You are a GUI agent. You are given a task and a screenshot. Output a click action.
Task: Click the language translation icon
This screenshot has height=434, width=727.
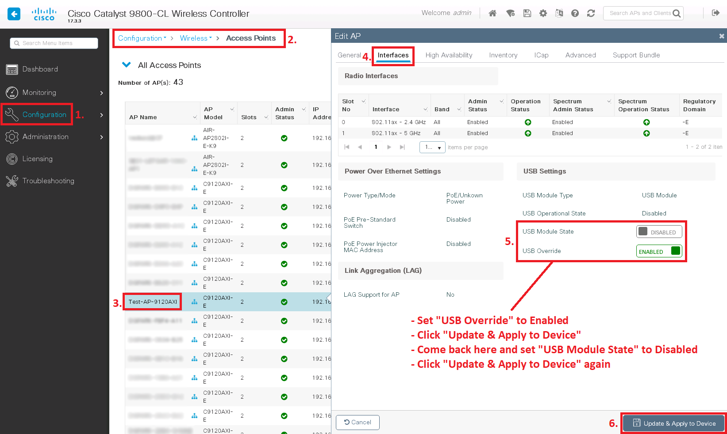click(x=559, y=13)
